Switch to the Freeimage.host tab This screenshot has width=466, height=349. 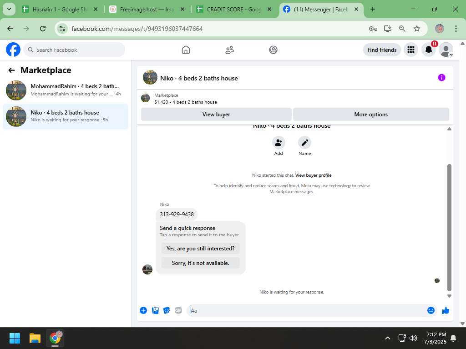(147, 10)
